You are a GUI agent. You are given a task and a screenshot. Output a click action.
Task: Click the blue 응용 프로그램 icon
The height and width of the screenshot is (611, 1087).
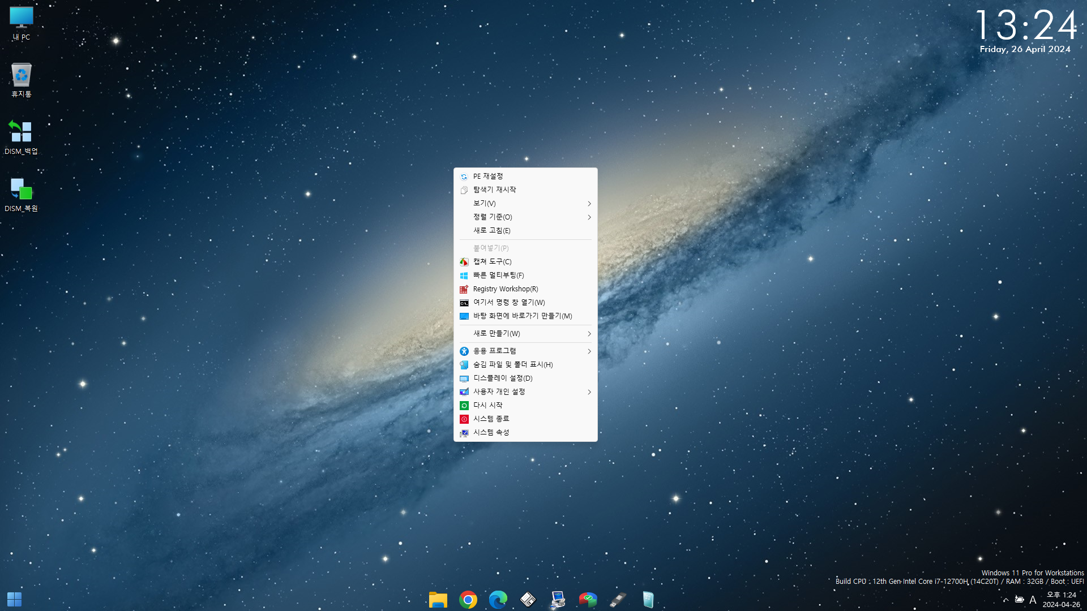click(464, 351)
